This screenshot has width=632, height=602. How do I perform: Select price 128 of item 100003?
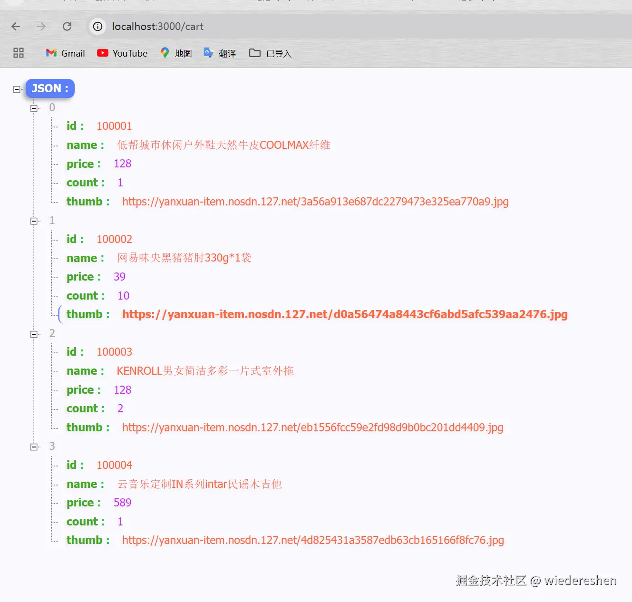tap(122, 390)
